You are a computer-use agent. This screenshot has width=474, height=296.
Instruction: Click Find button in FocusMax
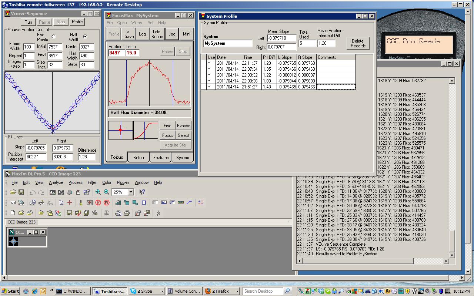(x=167, y=126)
